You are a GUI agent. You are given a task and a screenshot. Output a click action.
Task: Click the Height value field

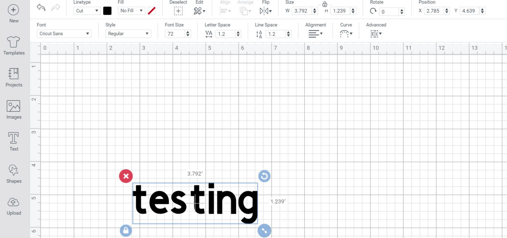[x=340, y=11]
